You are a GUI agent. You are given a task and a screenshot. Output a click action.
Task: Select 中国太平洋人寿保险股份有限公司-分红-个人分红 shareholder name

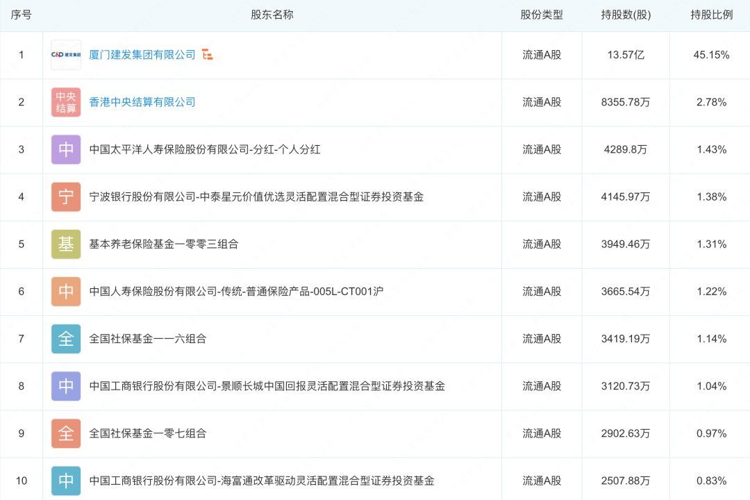(205, 150)
